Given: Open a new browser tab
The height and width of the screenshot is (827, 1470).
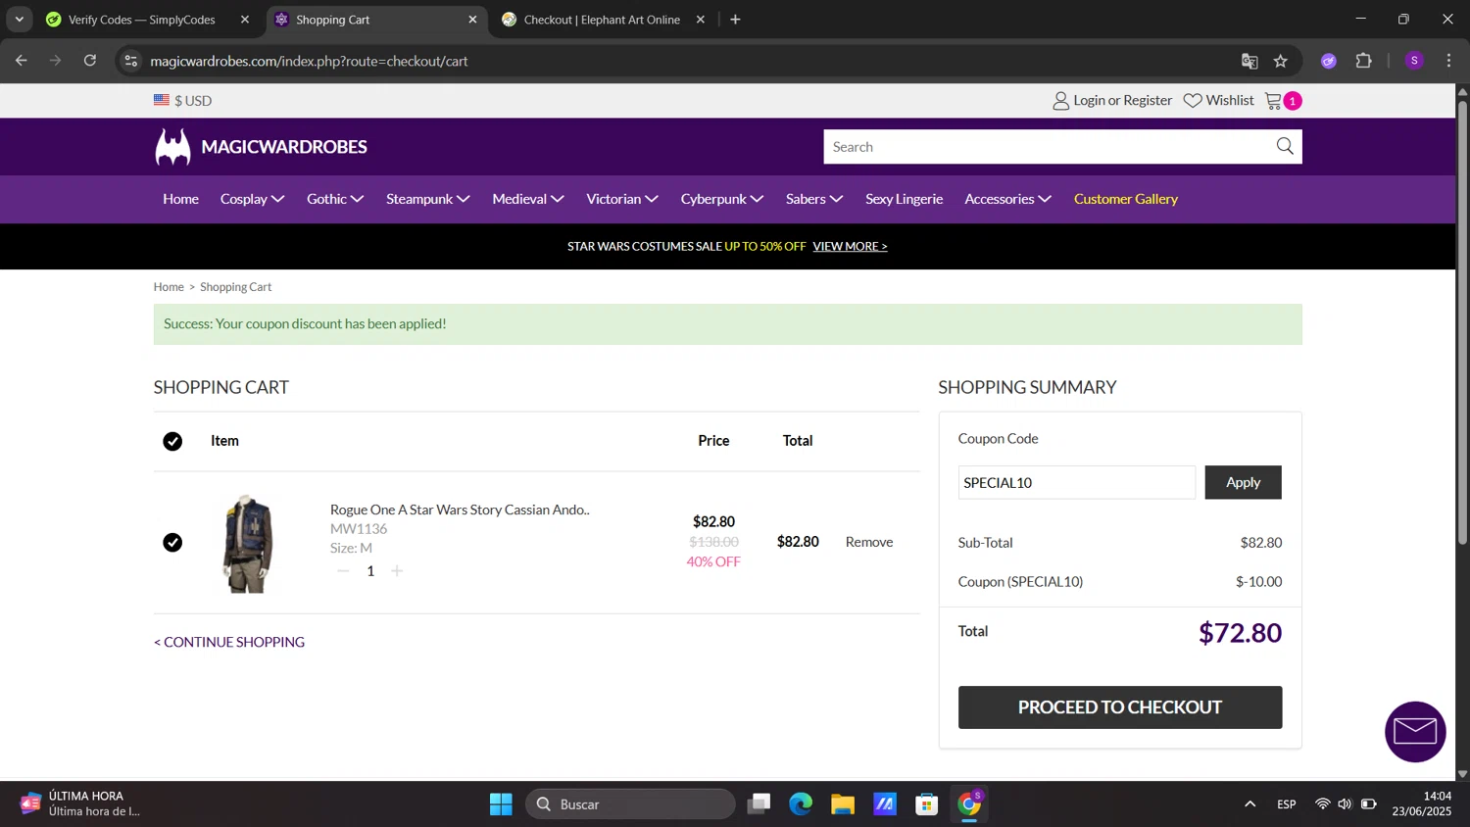Looking at the screenshot, I should click(735, 20).
